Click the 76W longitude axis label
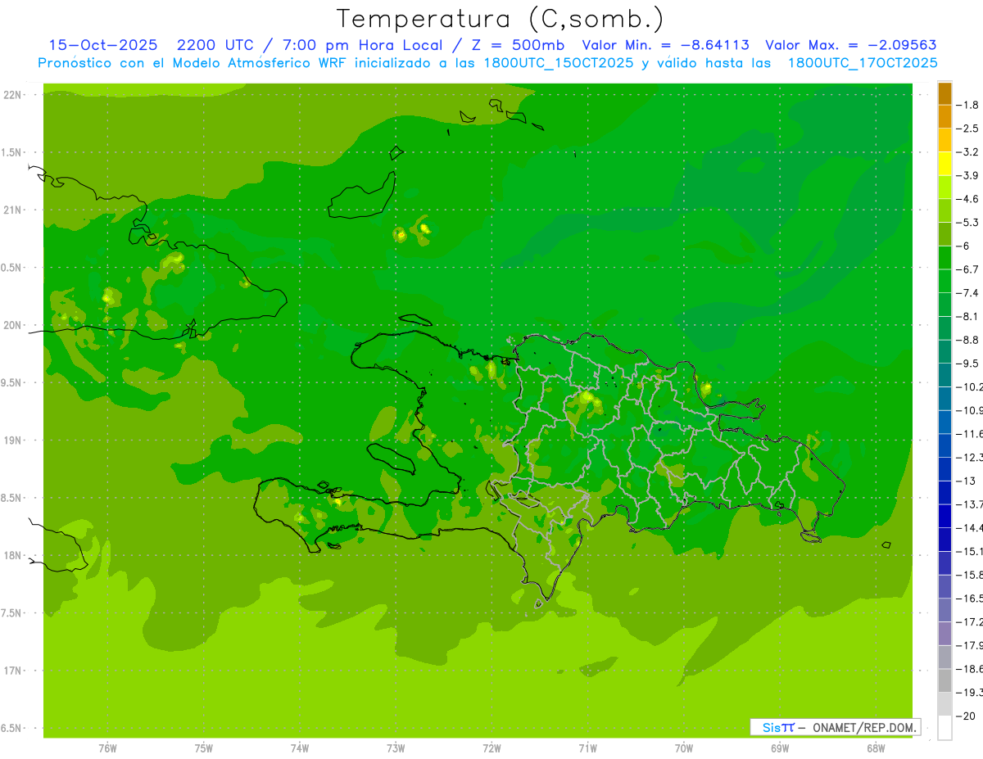This screenshot has width=983, height=759. (x=107, y=748)
